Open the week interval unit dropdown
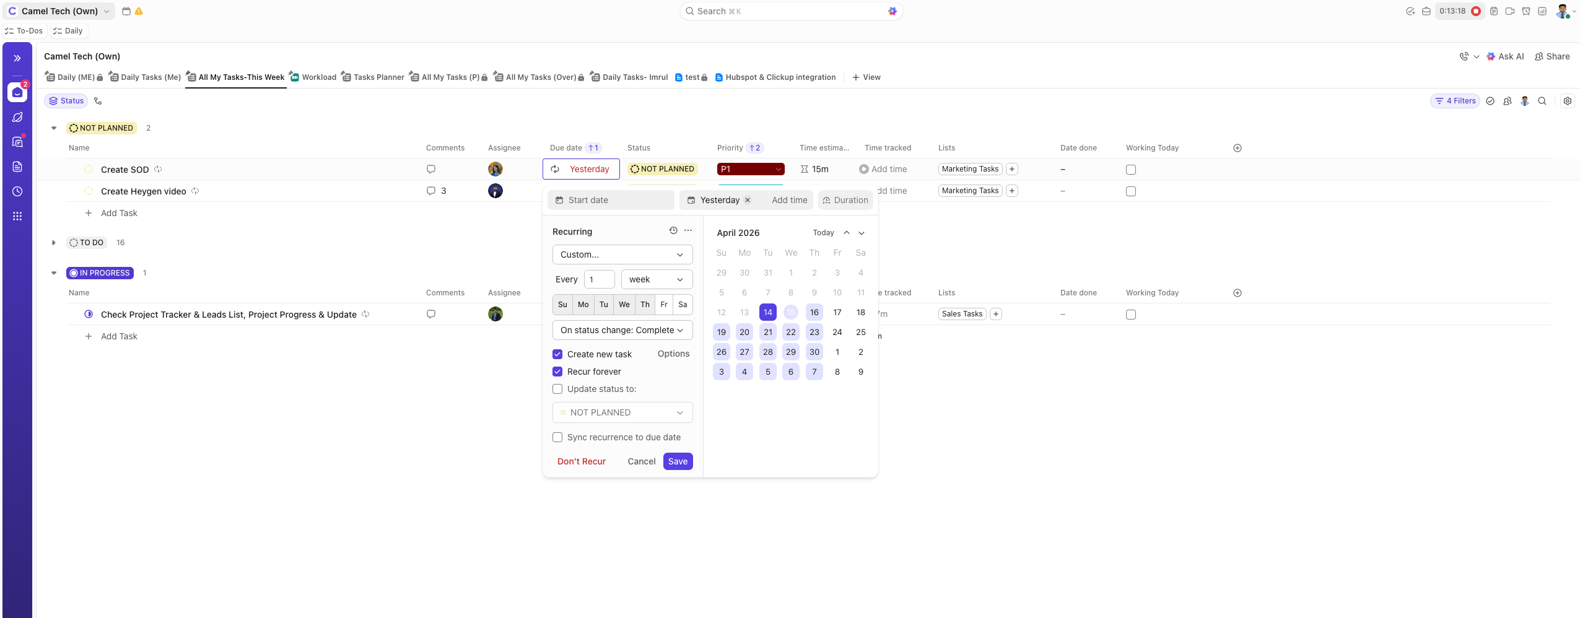 click(656, 279)
